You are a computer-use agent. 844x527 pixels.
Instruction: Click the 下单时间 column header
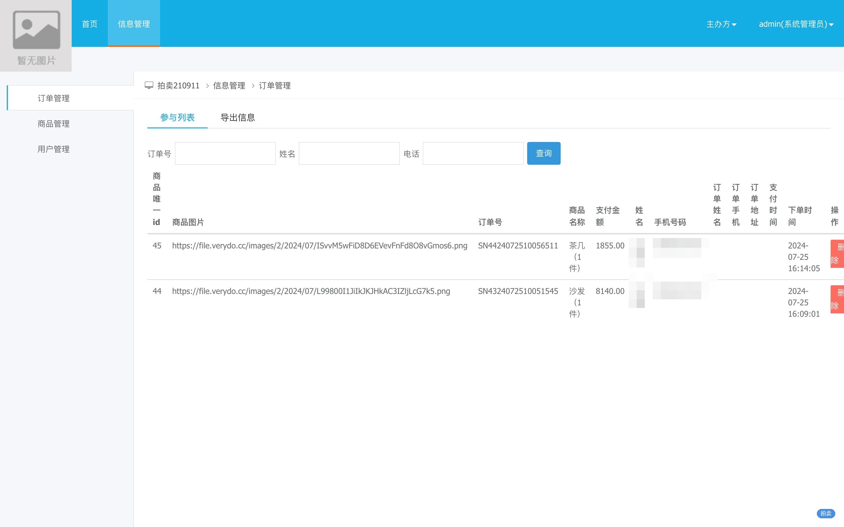(x=800, y=216)
